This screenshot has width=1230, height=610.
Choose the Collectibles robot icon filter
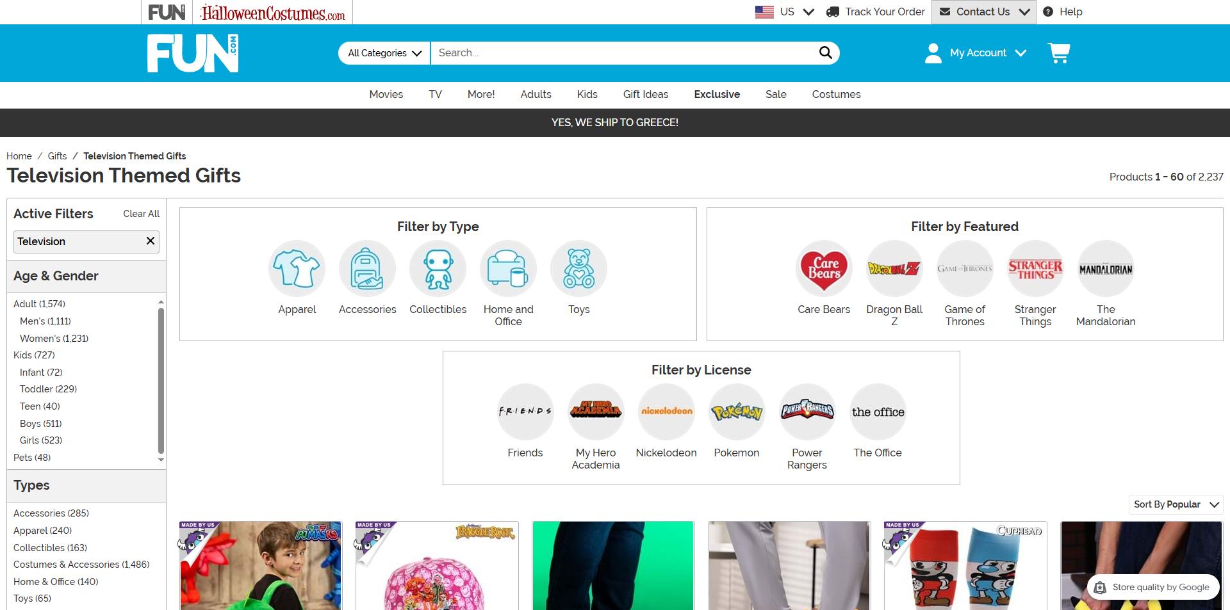tap(438, 269)
